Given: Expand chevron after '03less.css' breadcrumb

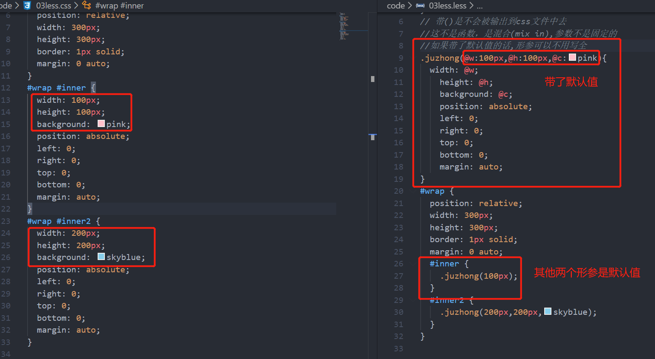Looking at the screenshot, I should tap(76, 6).
